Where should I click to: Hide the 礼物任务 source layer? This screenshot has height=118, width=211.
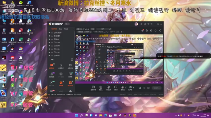tap(49, 33)
